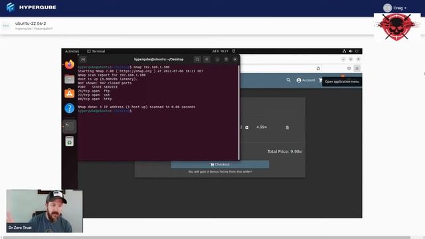Click the clock date in Ubuntu top bar
This screenshot has height=239, width=425.
220,51
